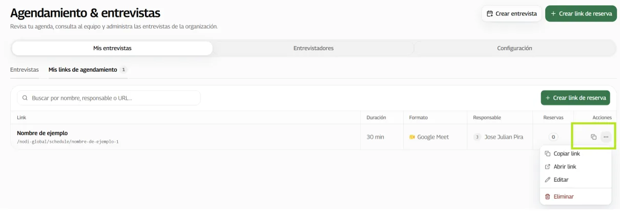The height and width of the screenshot is (212, 620).
Task: Choose Abrir link in the context menu
Action: [x=575, y=167]
